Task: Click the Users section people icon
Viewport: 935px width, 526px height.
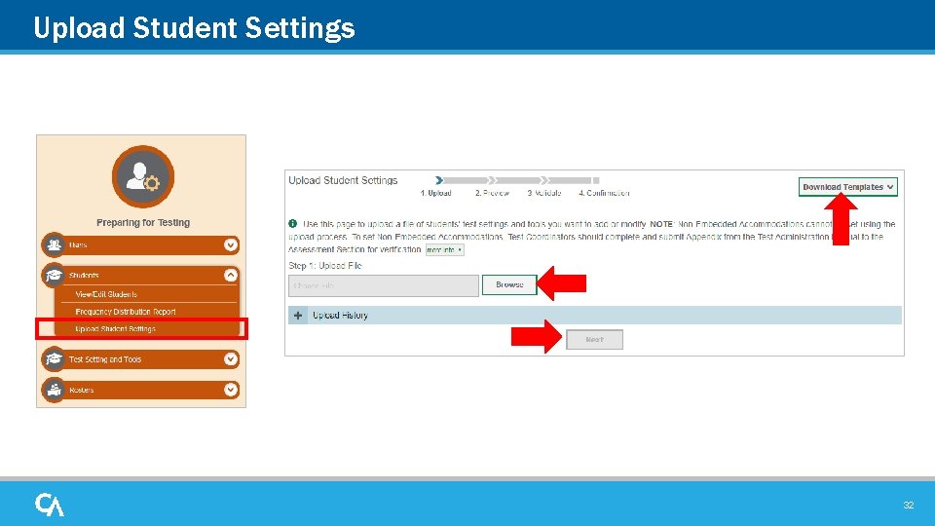Action: click(54, 244)
